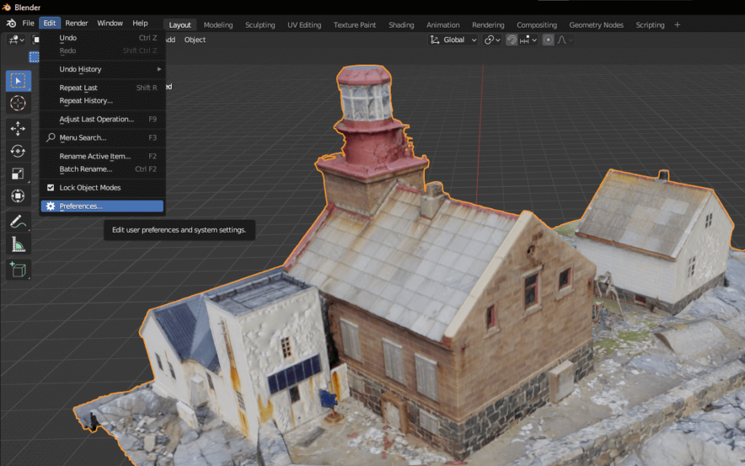The width and height of the screenshot is (745, 466).
Task: Activate the Add Cube tool
Action: click(x=17, y=269)
